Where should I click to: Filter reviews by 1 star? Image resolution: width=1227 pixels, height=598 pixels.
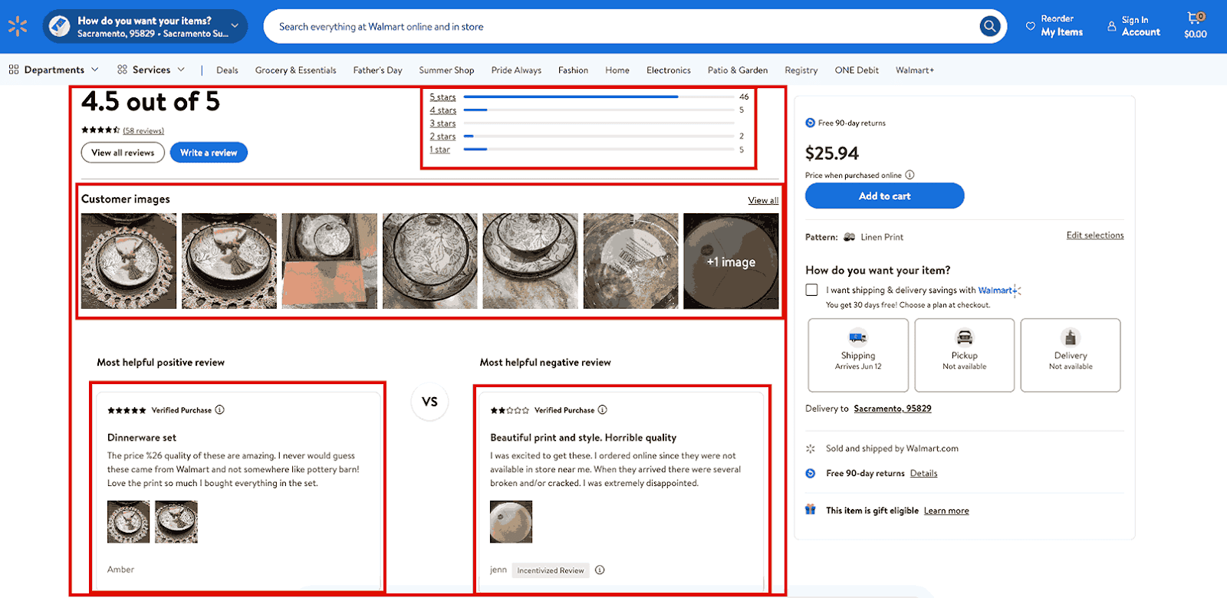click(439, 149)
